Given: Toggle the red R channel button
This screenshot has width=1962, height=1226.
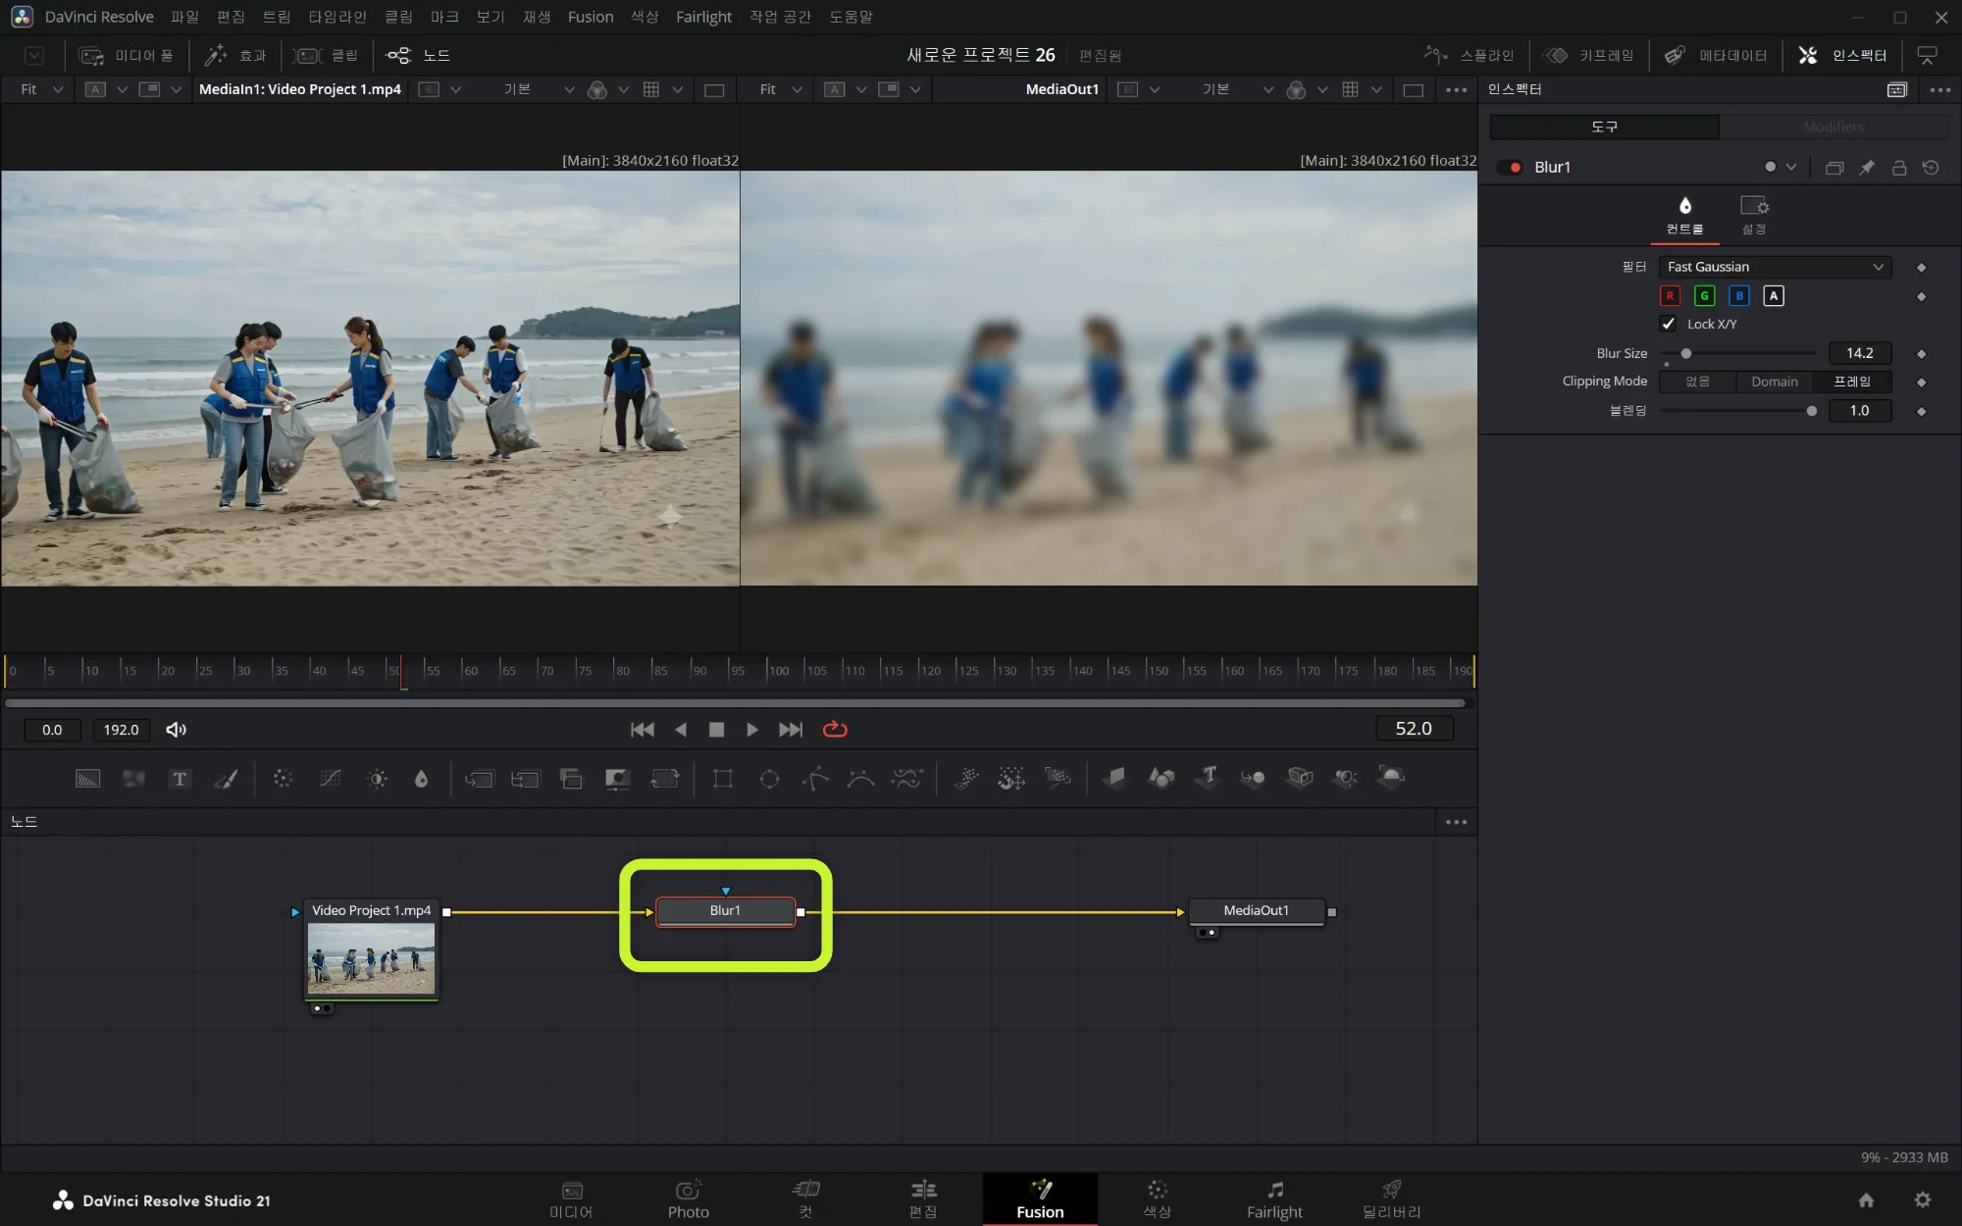Looking at the screenshot, I should (x=1670, y=295).
